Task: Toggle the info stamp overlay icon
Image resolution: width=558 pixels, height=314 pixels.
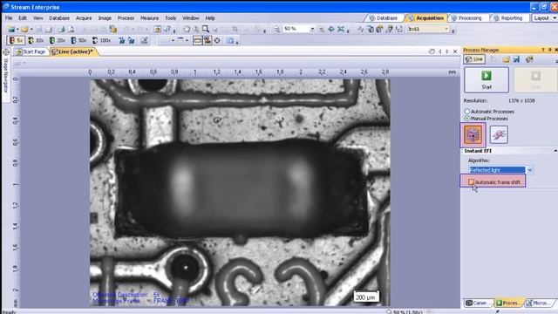Action: [208, 41]
